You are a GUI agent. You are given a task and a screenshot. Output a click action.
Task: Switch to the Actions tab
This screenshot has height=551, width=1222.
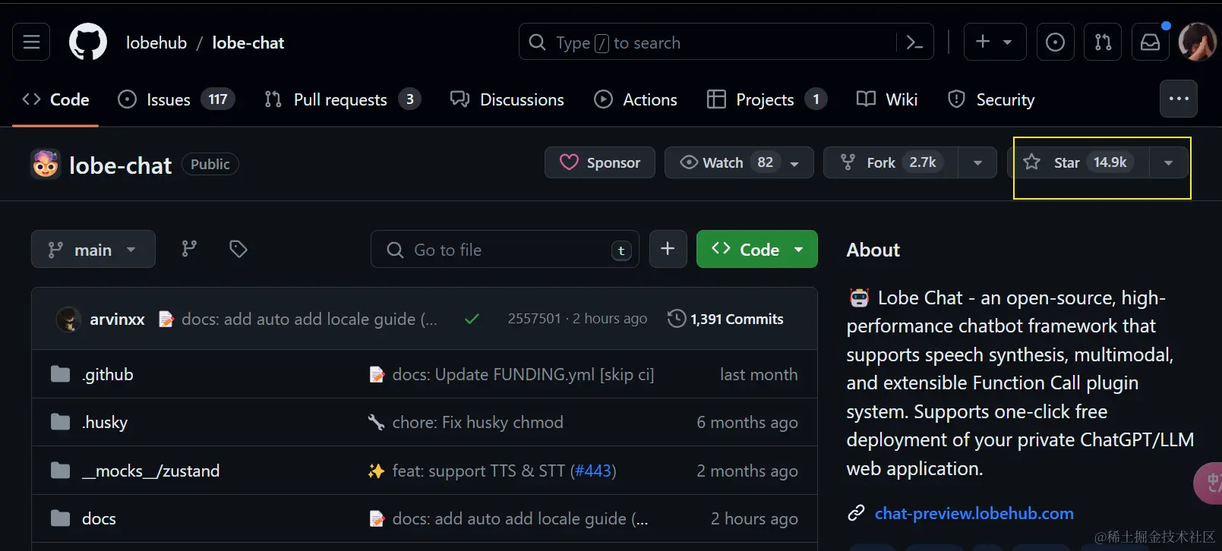635,99
